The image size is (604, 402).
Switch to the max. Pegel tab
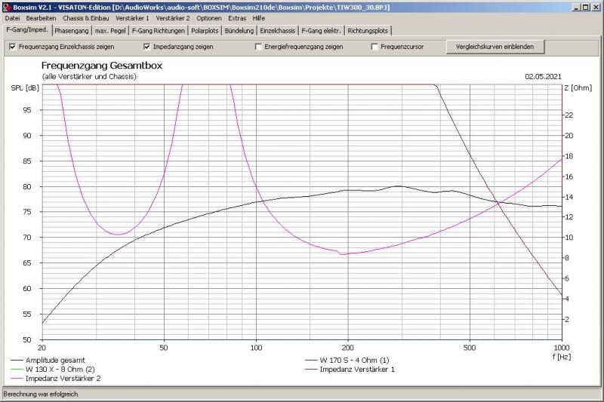(x=112, y=31)
